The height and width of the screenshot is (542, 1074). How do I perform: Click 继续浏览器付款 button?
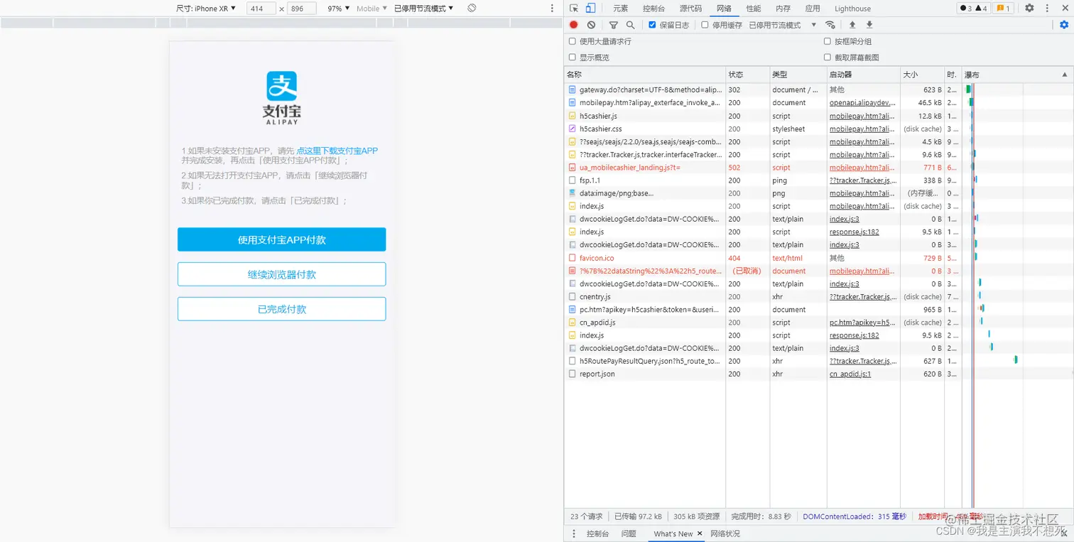282,274
